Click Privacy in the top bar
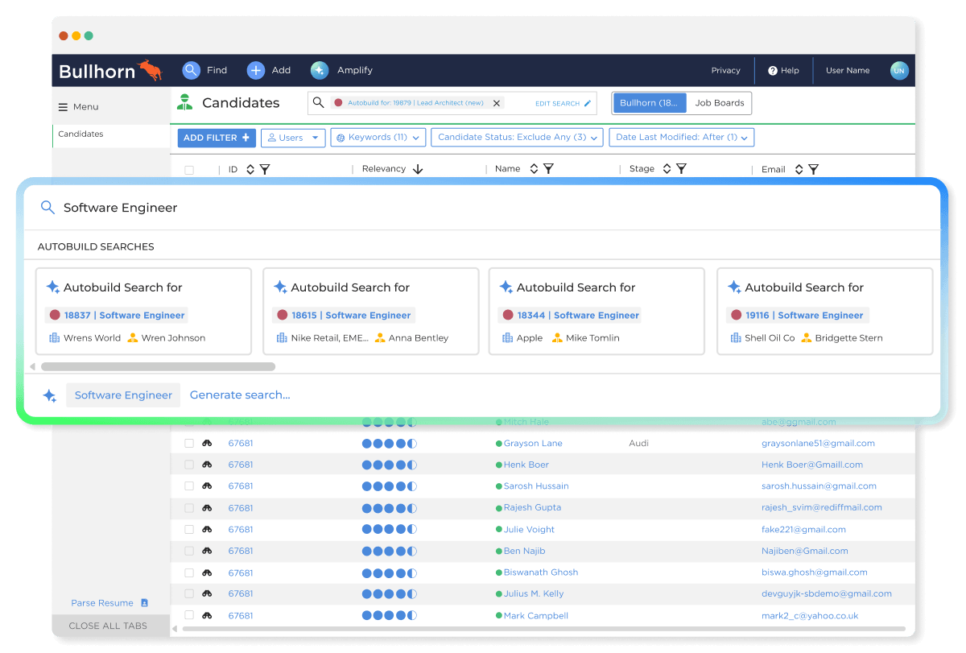Viewport: 966px width, 653px height. click(725, 71)
